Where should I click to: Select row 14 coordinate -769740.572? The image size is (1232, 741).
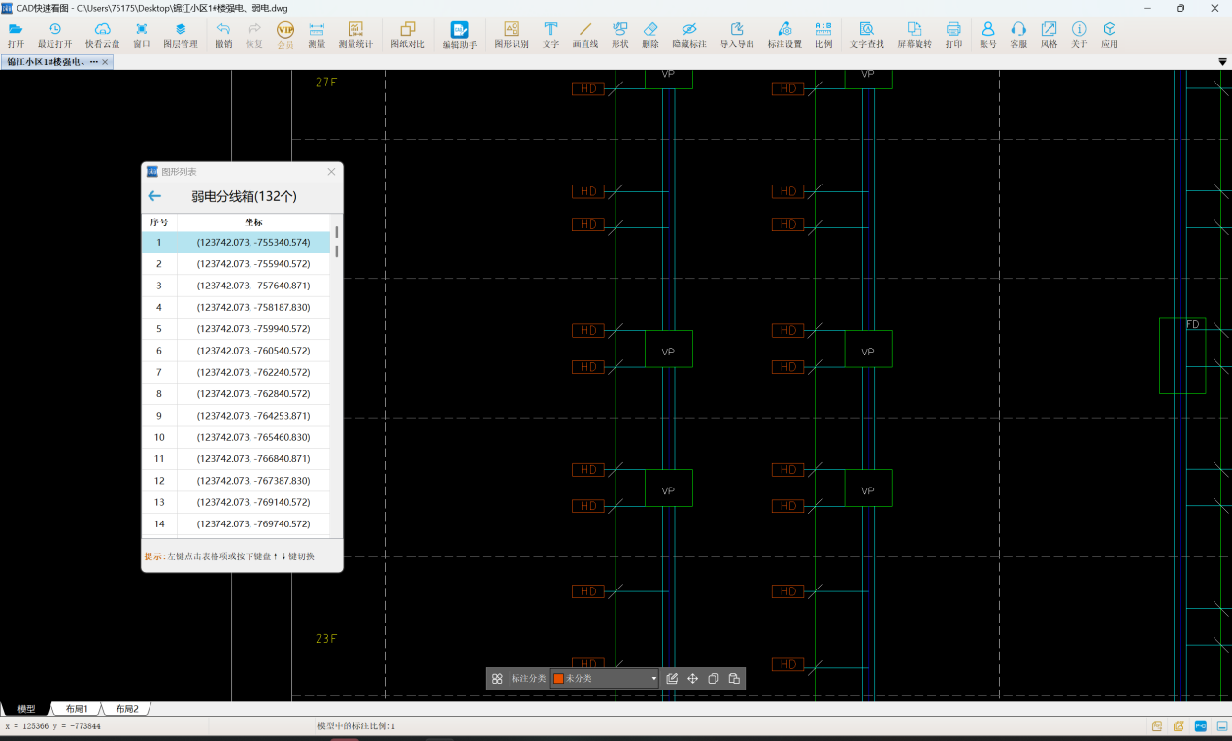236,523
